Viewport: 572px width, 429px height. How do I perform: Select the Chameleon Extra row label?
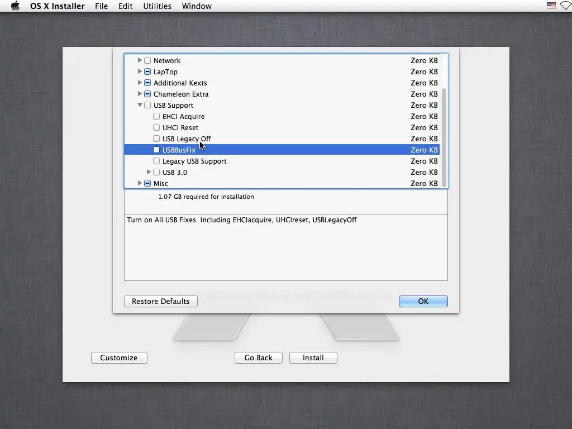point(181,94)
